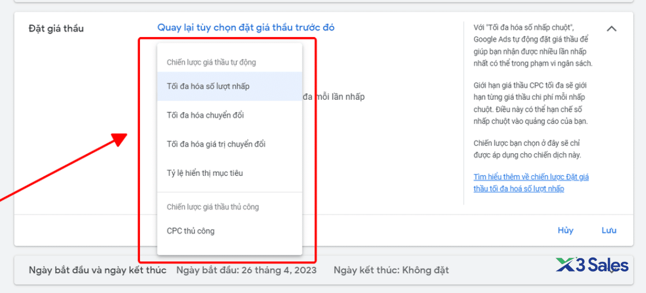Click Chiến lược giá thầu thủ công header
Image resolution: width=646 pixels, height=293 pixels.
(213, 207)
